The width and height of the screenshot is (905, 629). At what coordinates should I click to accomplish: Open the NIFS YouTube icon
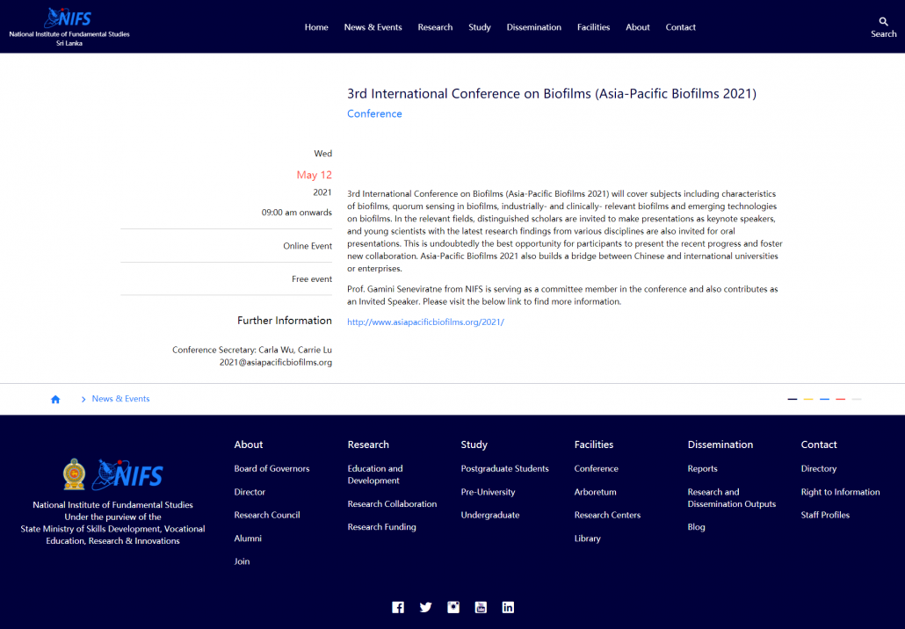(x=481, y=607)
